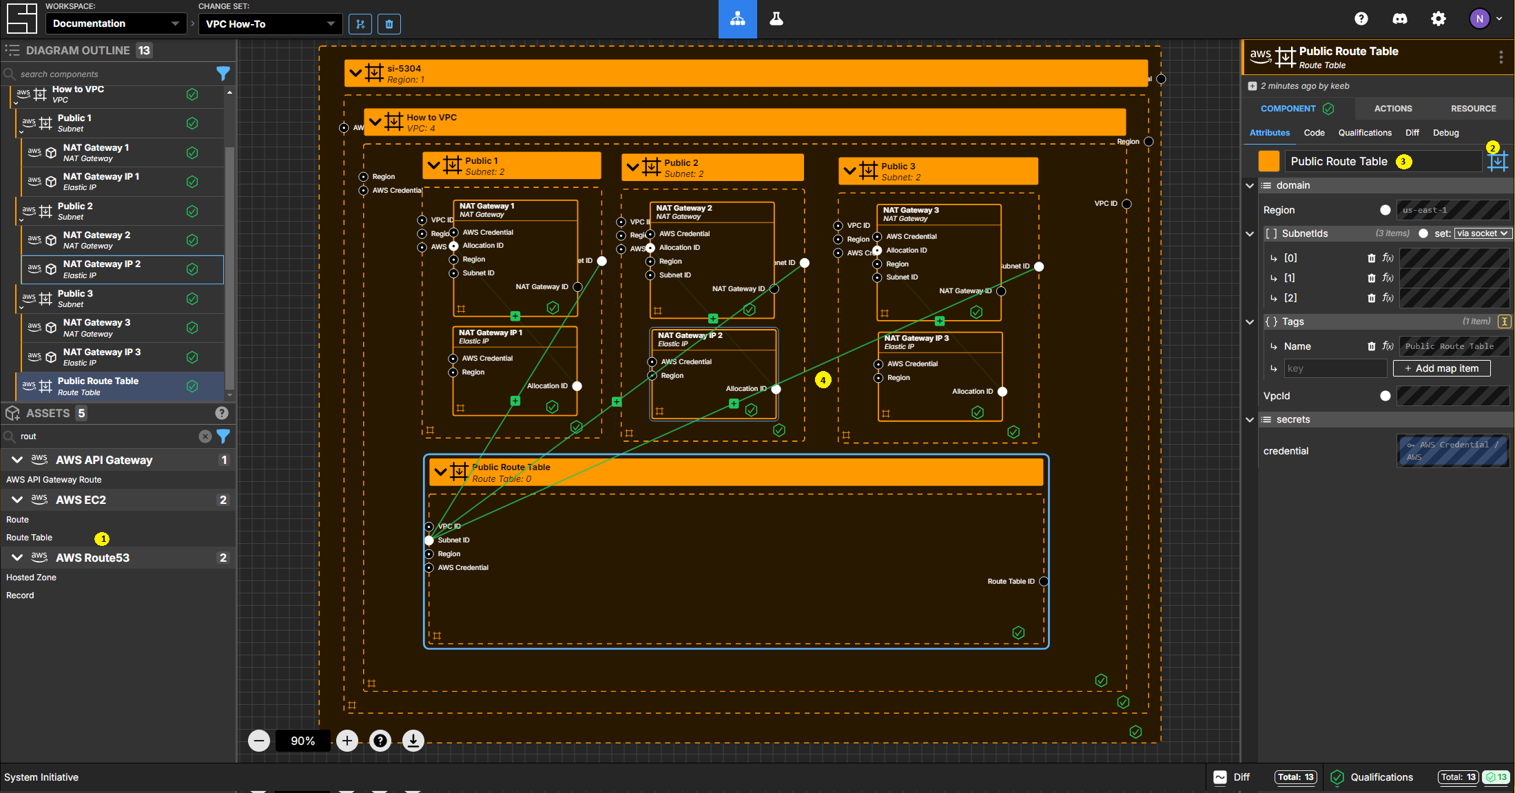
Task: Open the Qualifications sub-tab
Action: 1365,133
